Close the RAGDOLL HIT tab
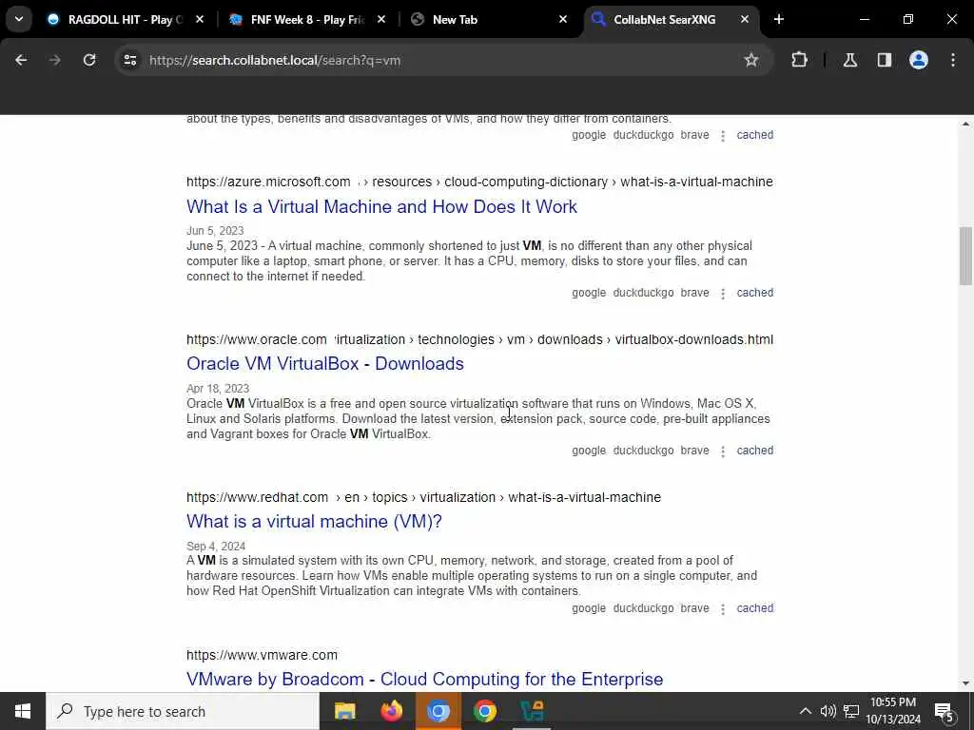Viewport: 974px width, 730px height. 200,20
